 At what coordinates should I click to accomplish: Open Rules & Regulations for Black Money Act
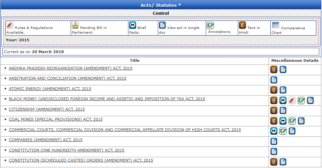click(x=292, y=100)
